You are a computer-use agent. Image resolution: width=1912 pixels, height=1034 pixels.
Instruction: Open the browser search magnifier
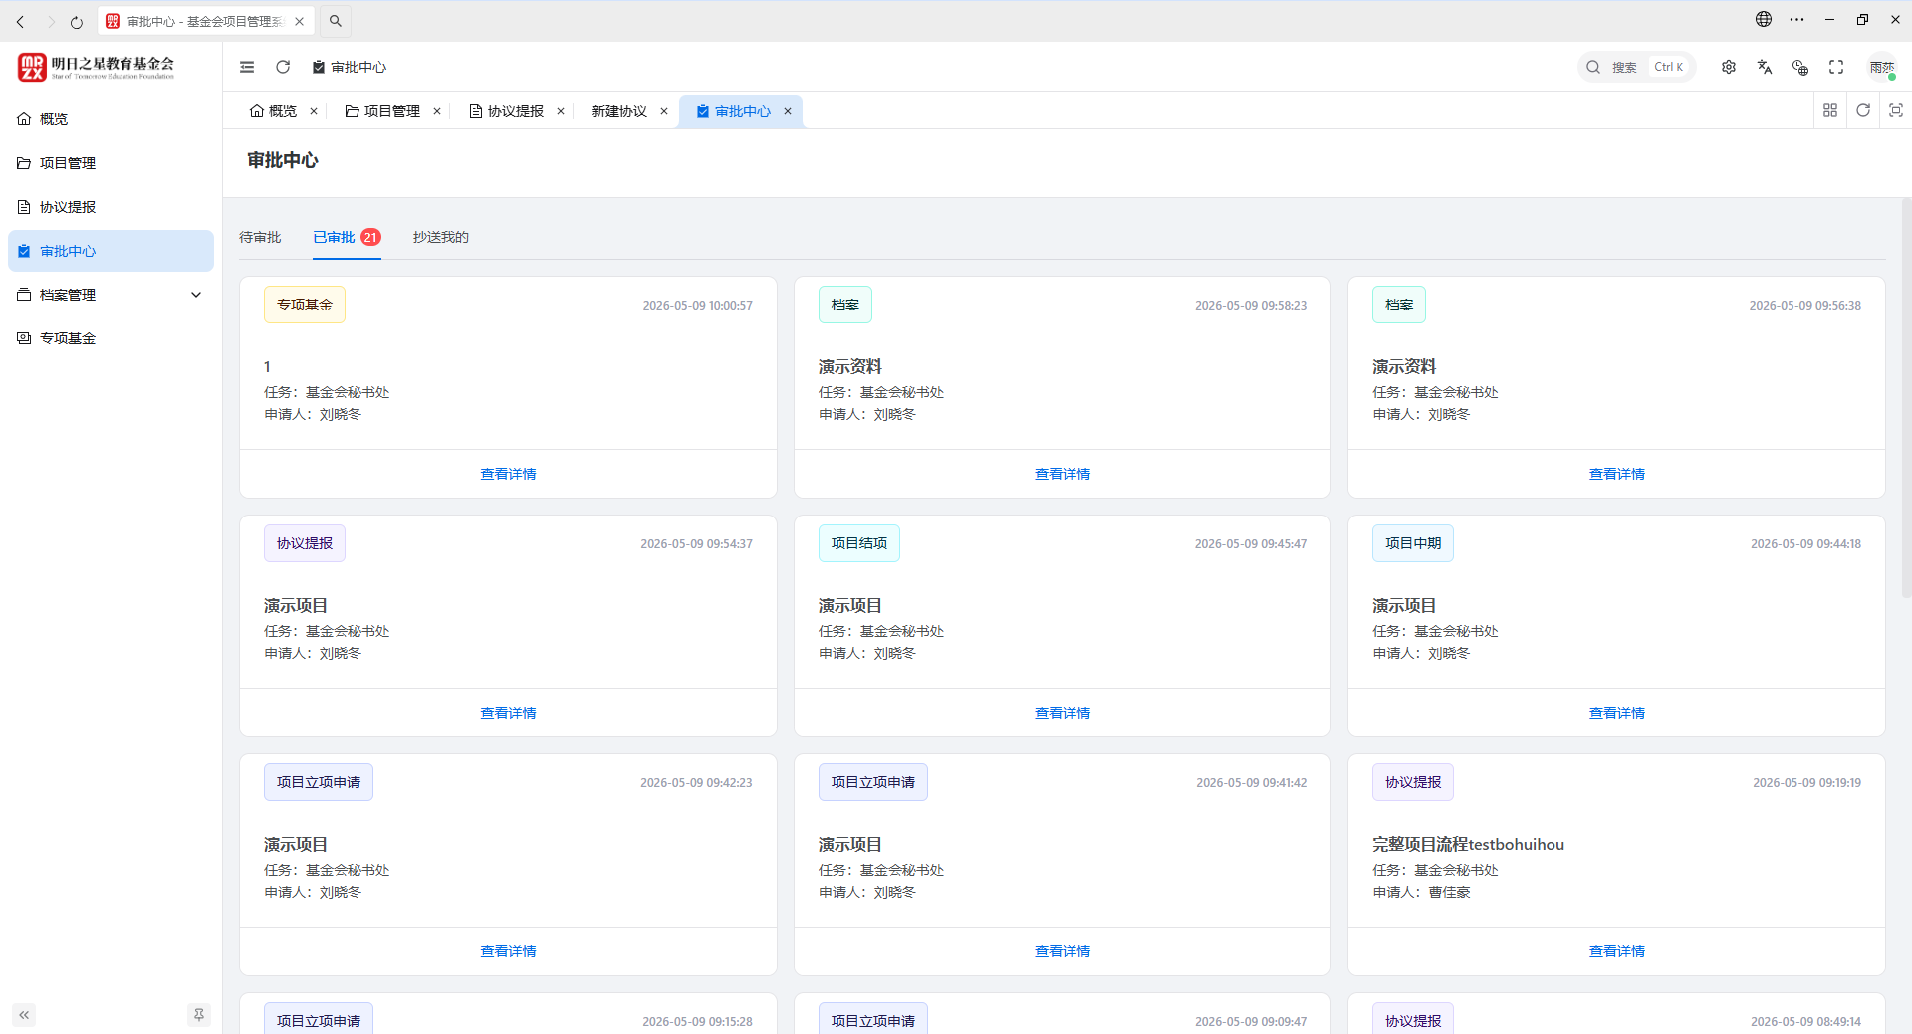tap(336, 21)
